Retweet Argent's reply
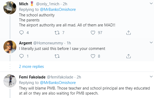 click(57, 56)
